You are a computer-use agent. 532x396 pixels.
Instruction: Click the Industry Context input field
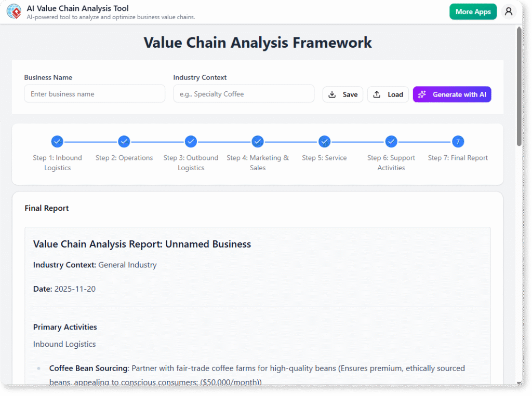pos(244,93)
